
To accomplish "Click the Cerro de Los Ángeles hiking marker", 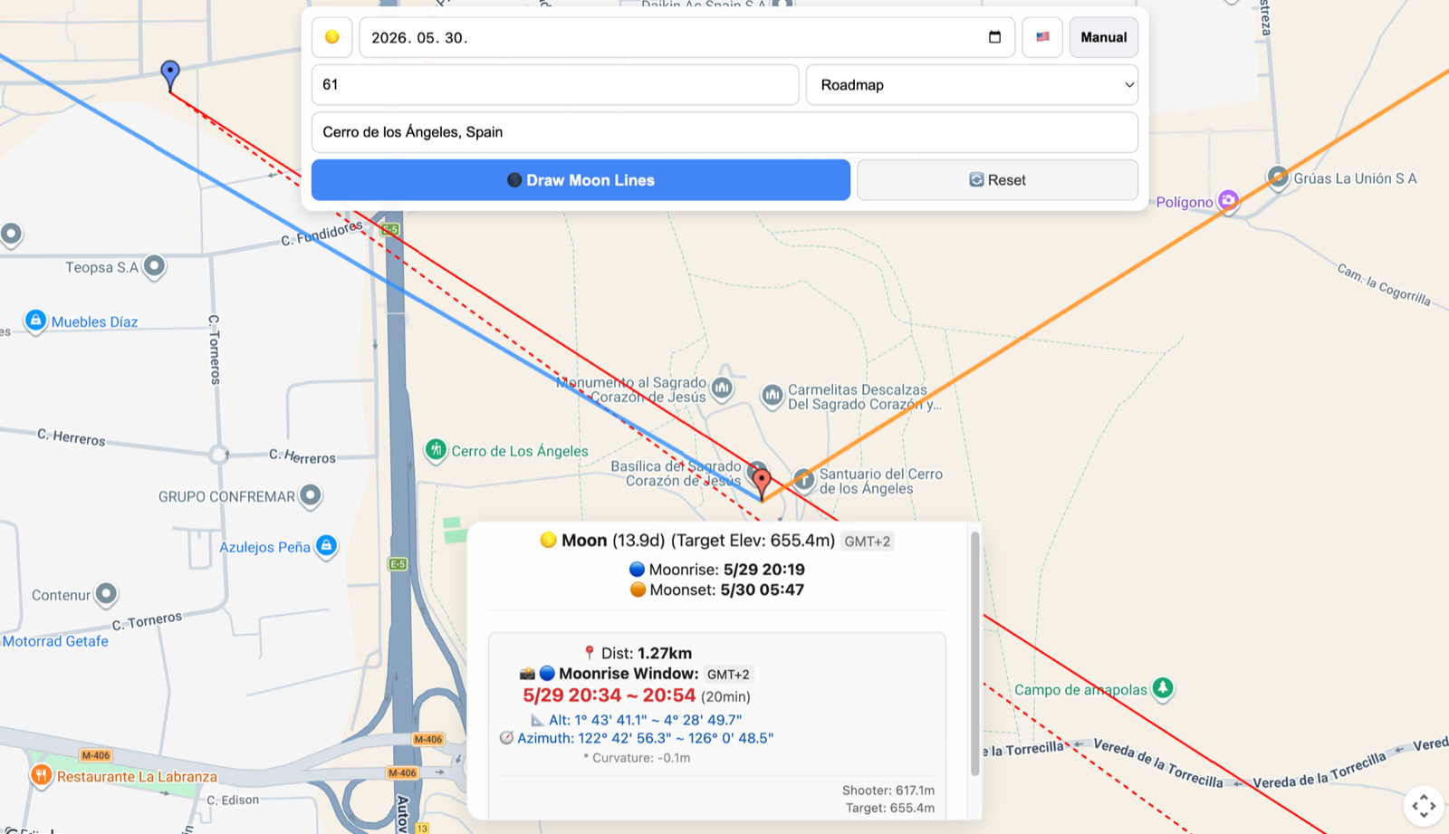I will point(436,450).
